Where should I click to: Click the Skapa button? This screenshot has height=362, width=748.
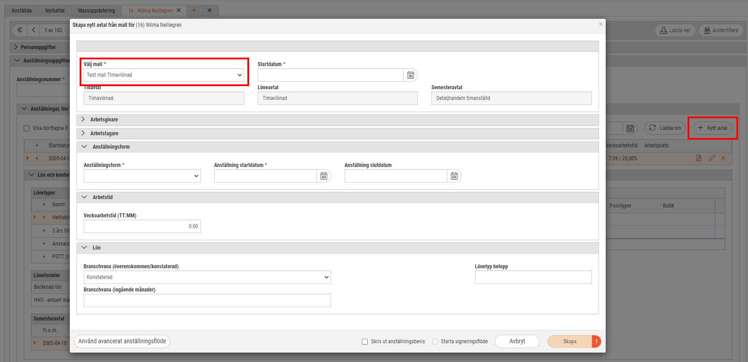point(569,341)
